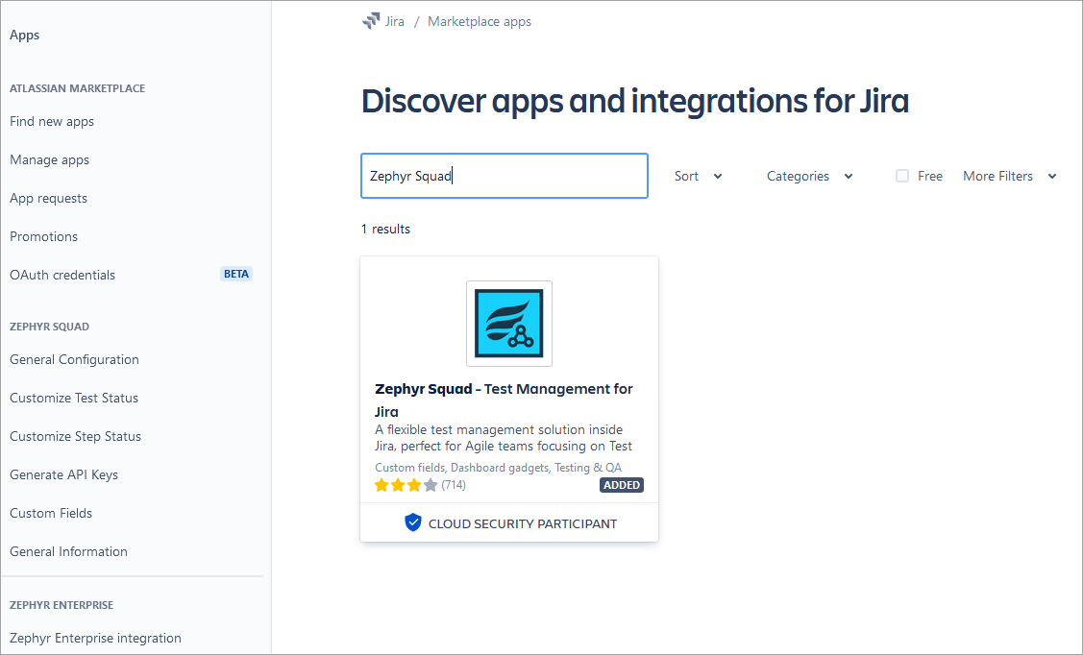The image size is (1083, 655).
Task: Click the Cloud Security Participant shield icon
Action: 413,522
